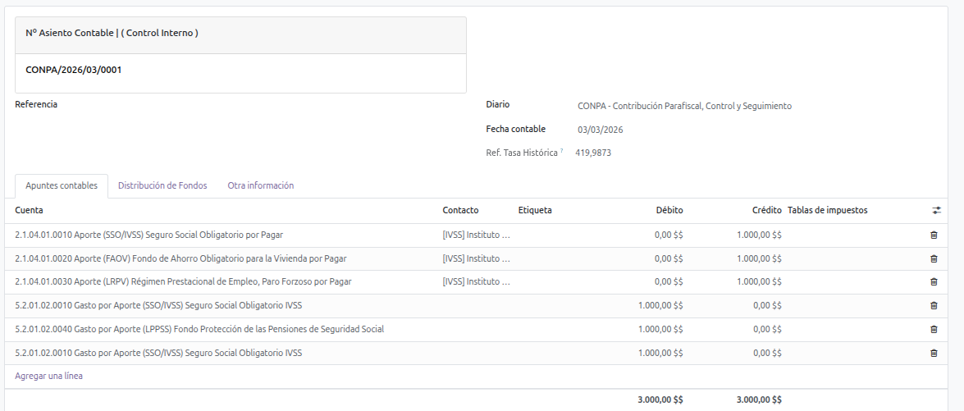Viewport: 964px width, 411px height.
Task: Click the Débito column header
Action: [x=669, y=210]
